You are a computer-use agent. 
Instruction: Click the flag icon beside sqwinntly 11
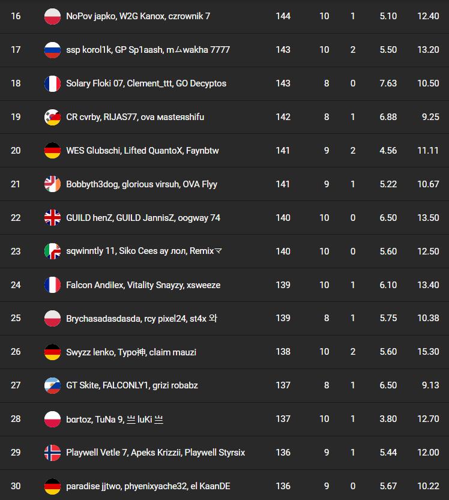53,252
